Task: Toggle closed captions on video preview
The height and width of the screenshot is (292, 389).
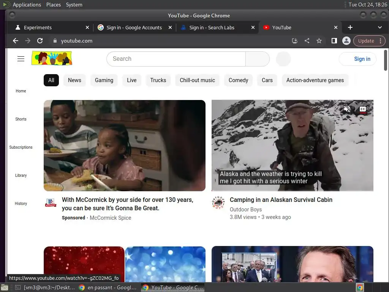Action: [x=363, y=109]
